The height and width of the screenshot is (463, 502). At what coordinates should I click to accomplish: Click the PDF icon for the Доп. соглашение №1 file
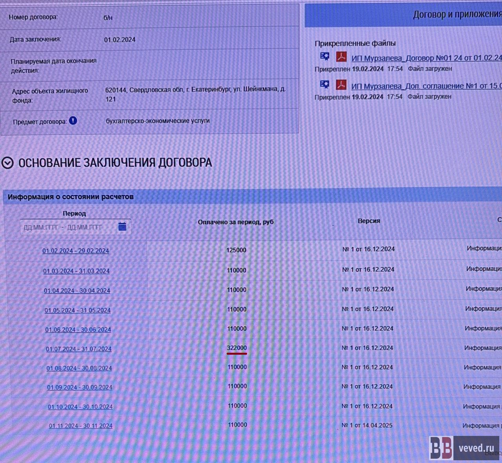(341, 85)
